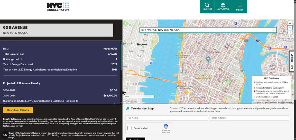The height and width of the screenshot is (140, 296).
Task: Click the Contact Us button
Action: click(x=135, y=139)
